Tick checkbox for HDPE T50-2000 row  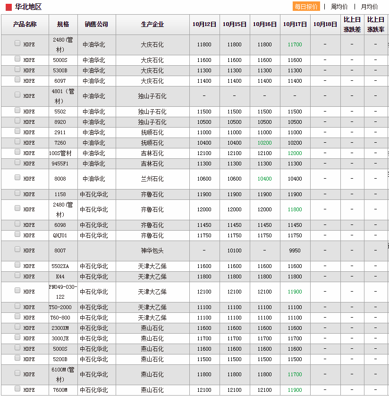click(x=17, y=306)
